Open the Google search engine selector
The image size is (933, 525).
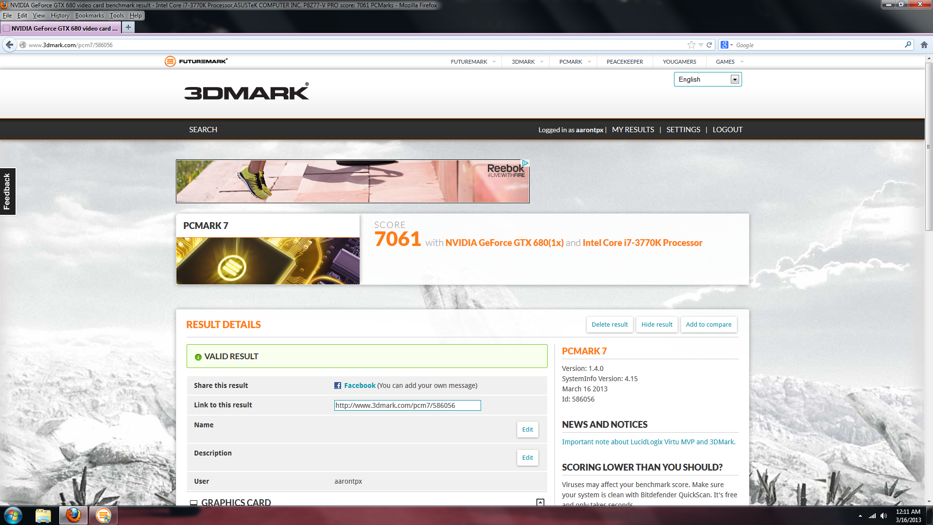coord(726,45)
